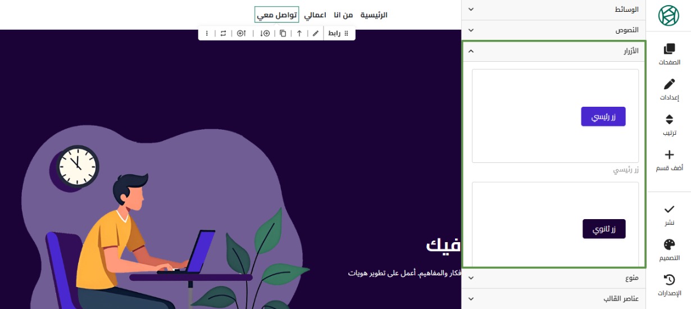Image resolution: width=691 pixels, height=309 pixels.
Task: Click the insert-below plus icon in toolbar
Action: click(265, 34)
